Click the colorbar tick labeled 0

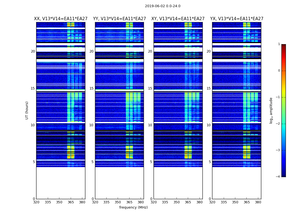click(279, 71)
